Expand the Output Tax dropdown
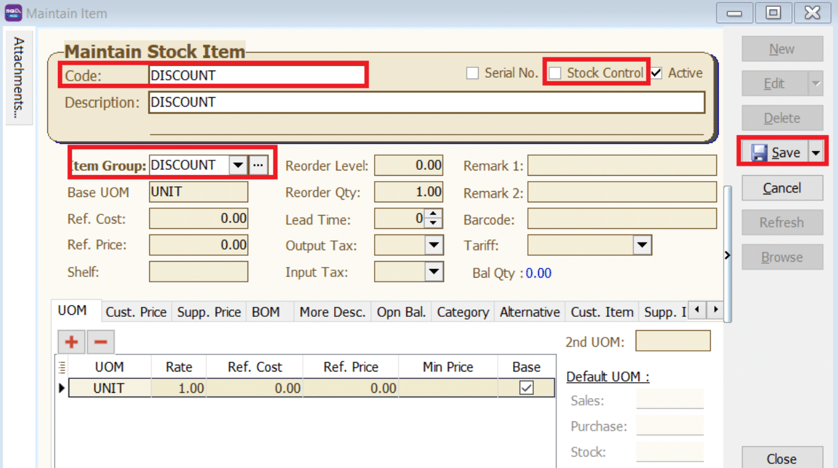Viewport: 838px width, 468px height. 434,246
